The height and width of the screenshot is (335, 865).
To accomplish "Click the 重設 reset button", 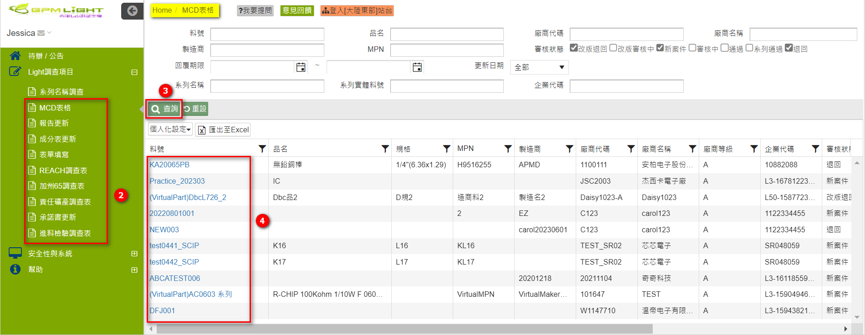I will pyautogui.click(x=195, y=109).
